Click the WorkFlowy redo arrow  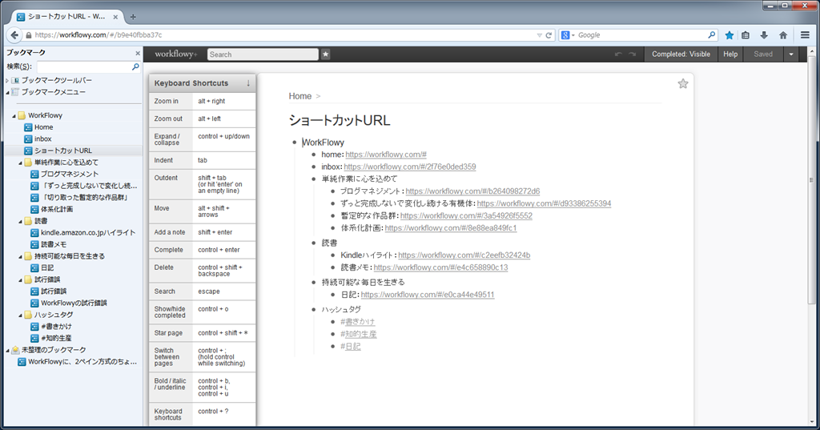(x=633, y=54)
